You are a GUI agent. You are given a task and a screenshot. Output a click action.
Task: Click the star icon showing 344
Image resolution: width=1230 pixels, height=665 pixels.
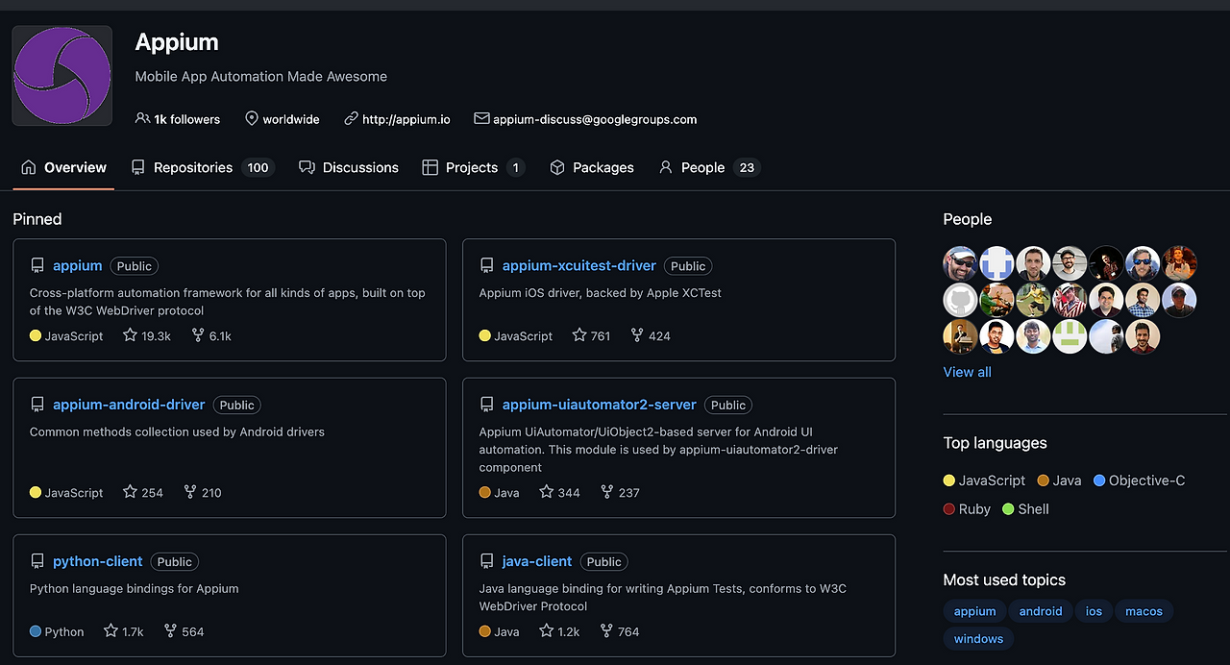546,492
